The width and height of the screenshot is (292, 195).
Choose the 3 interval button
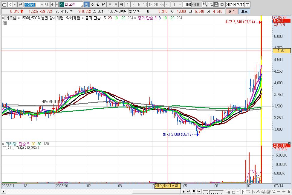tap(133, 4)
